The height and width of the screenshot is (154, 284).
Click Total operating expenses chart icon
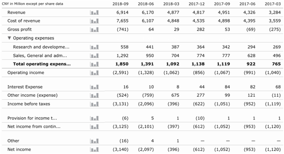click(94, 64)
